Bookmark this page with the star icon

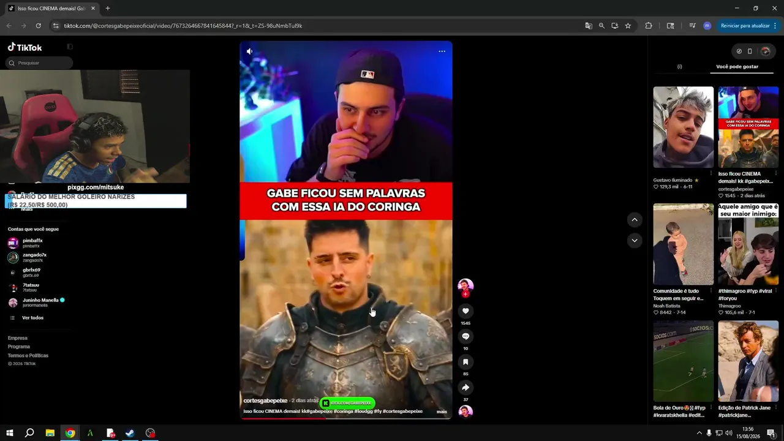(x=628, y=26)
